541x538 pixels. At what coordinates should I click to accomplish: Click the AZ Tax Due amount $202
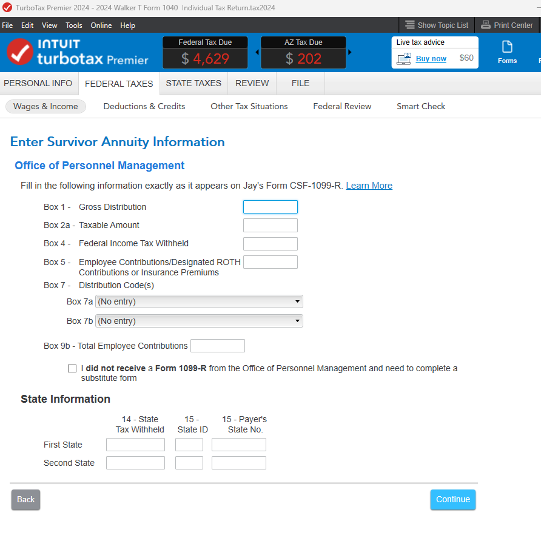pyautogui.click(x=304, y=59)
